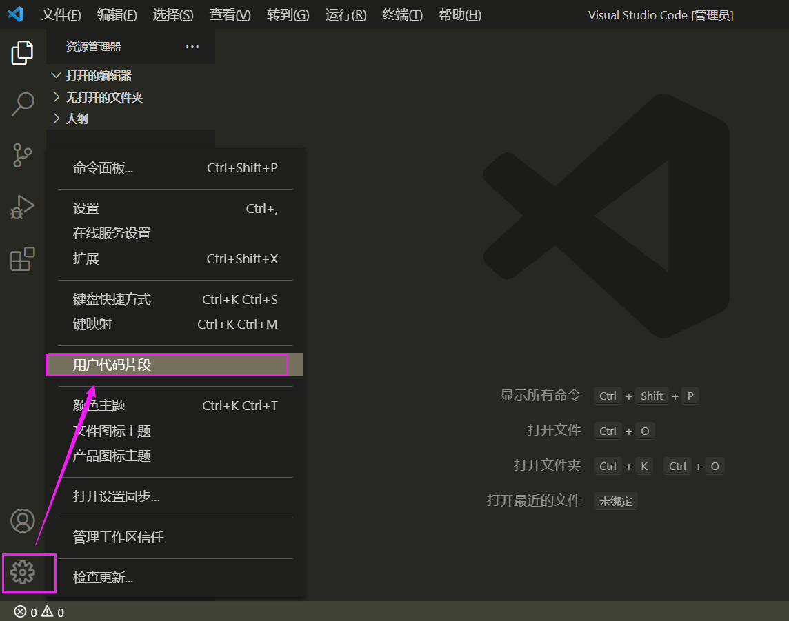Open the explorer panel more actions ellipsis
789x621 pixels.
pyautogui.click(x=192, y=46)
